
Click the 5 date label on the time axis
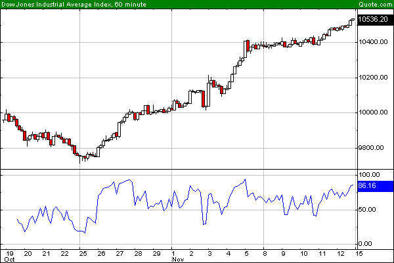pyautogui.click(x=246, y=253)
